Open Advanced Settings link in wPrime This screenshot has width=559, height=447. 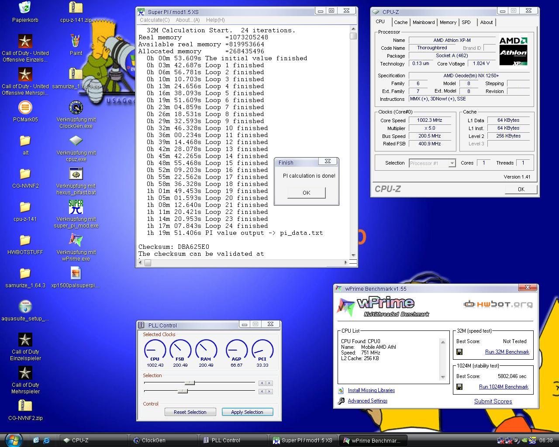[x=368, y=401]
